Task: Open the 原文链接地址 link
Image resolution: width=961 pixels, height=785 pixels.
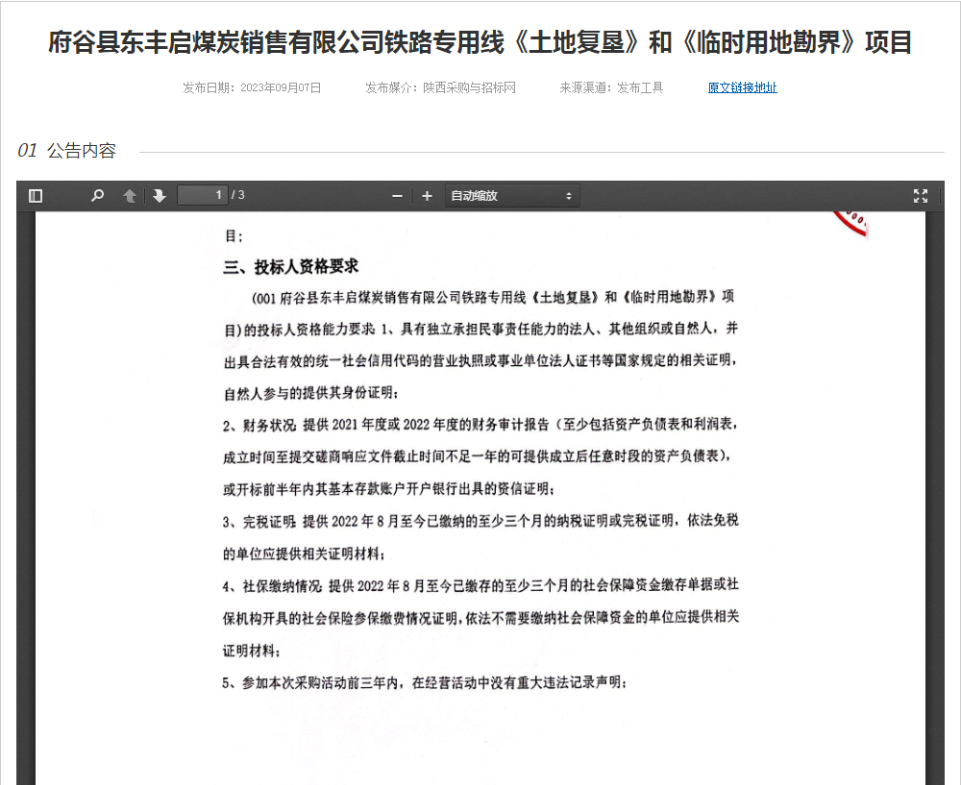Action: click(742, 87)
